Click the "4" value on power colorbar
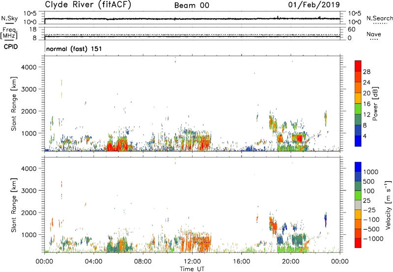 [365, 136]
